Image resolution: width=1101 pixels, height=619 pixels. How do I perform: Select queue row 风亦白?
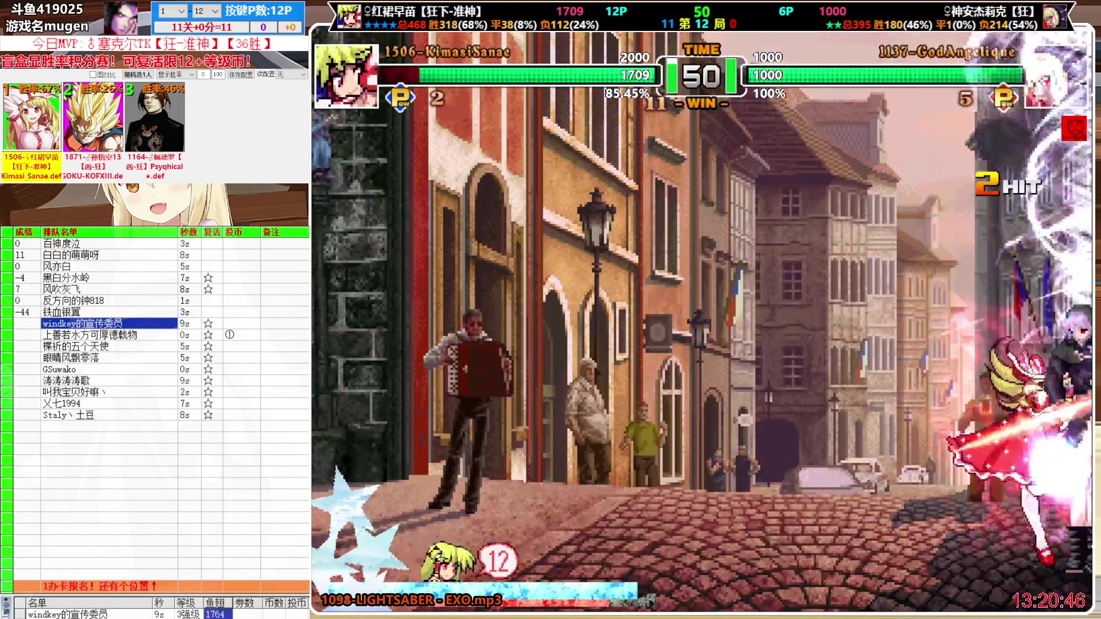[x=109, y=267]
